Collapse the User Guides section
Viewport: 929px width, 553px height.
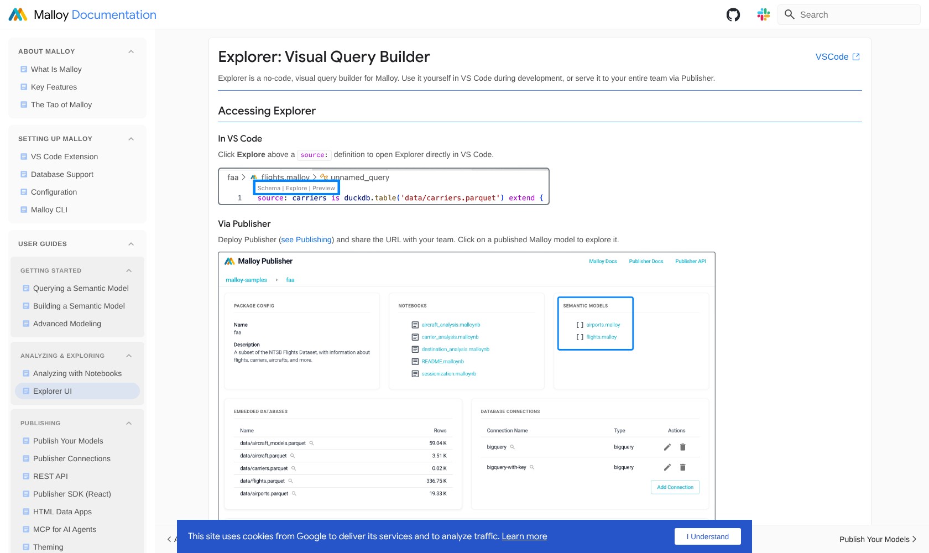pyautogui.click(x=131, y=244)
